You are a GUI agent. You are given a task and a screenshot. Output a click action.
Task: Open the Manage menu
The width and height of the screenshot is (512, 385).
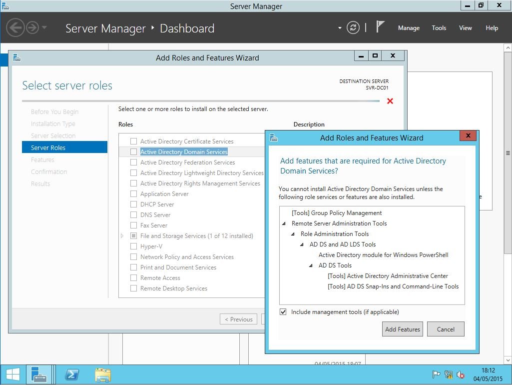pyautogui.click(x=409, y=28)
